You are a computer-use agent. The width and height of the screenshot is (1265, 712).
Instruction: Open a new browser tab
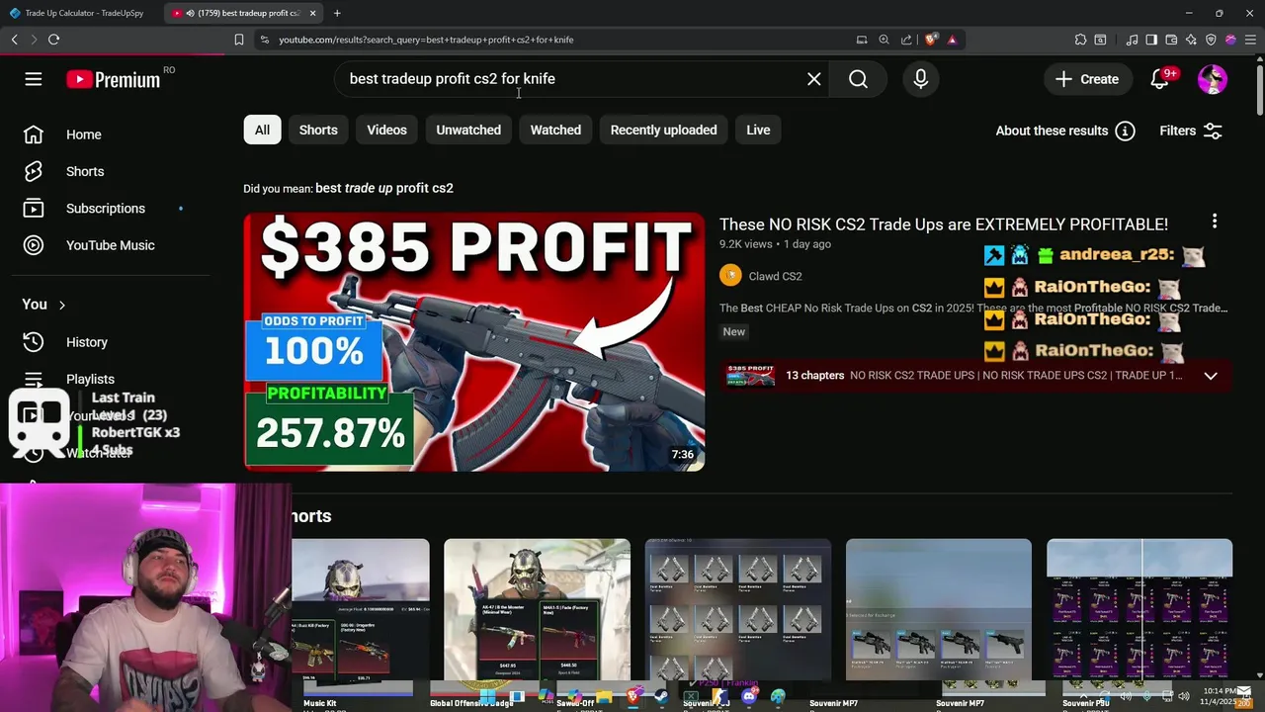pyautogui.click(x=337, y=13)
